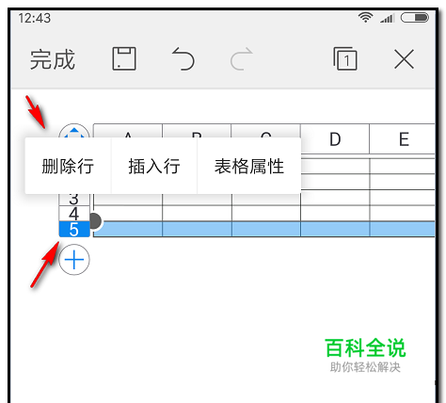Tap the 完成 (Done) button
Screen dimensions: 446x403
(x=53, y=59)
